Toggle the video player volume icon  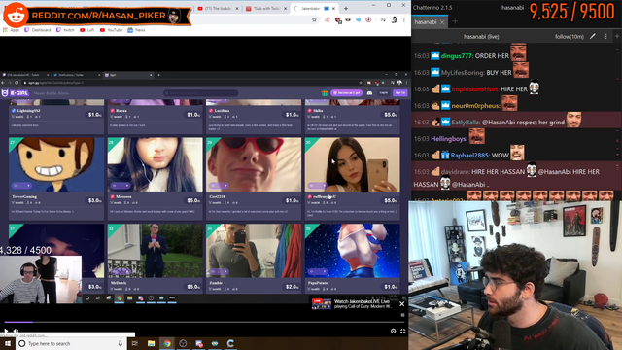click(x=17, y=331)
